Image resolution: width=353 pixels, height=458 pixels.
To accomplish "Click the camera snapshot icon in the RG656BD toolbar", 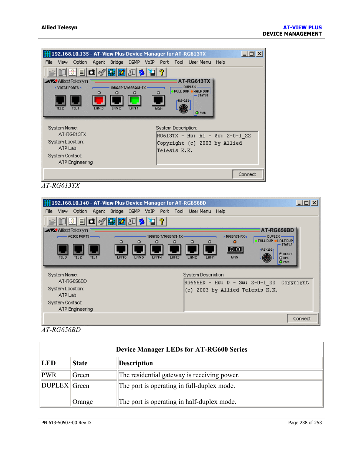I will [x=92, y=221].
